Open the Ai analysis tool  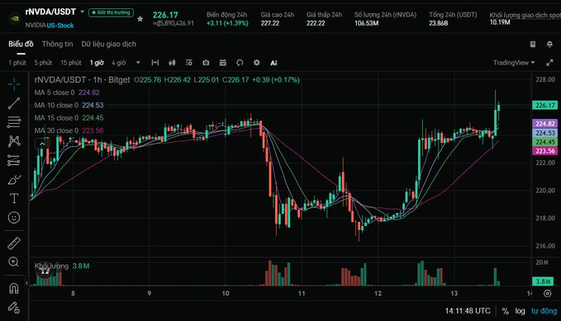[273, 63]
